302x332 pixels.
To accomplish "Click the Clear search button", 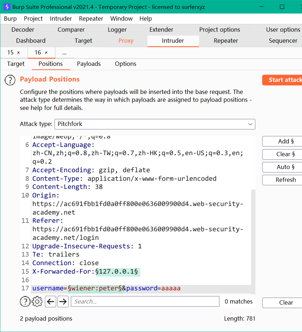I will [282, 303].
